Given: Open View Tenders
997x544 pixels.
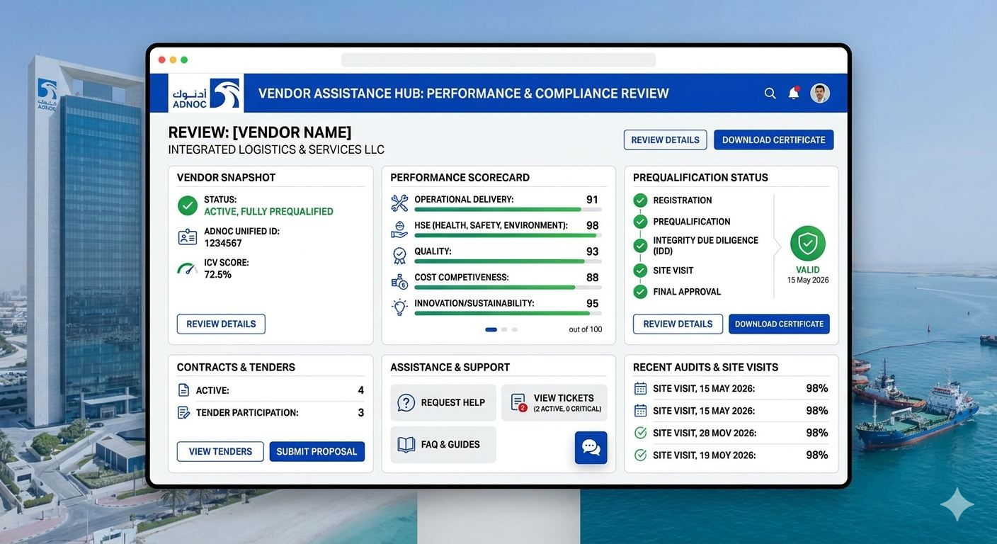Looking at the screenshot, I should tap(220, 451).
